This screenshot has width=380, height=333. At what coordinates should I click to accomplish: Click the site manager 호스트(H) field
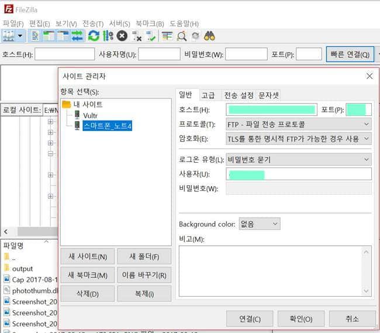point(271,109)
